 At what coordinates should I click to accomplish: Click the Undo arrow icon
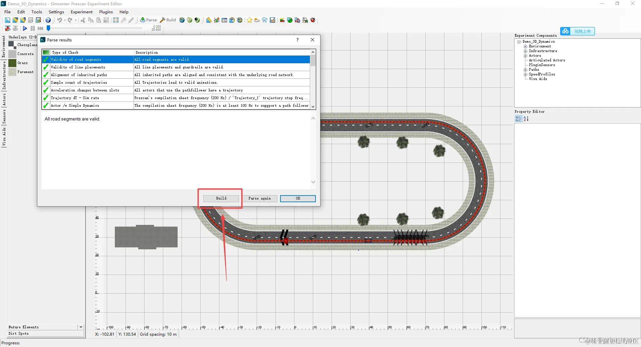59,20
